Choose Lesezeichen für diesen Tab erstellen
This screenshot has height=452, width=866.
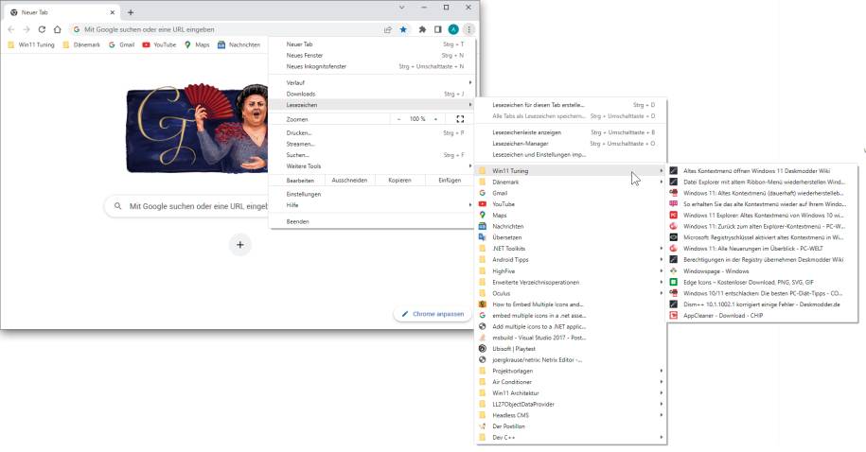pyautogui.click(x=571, y=105)
